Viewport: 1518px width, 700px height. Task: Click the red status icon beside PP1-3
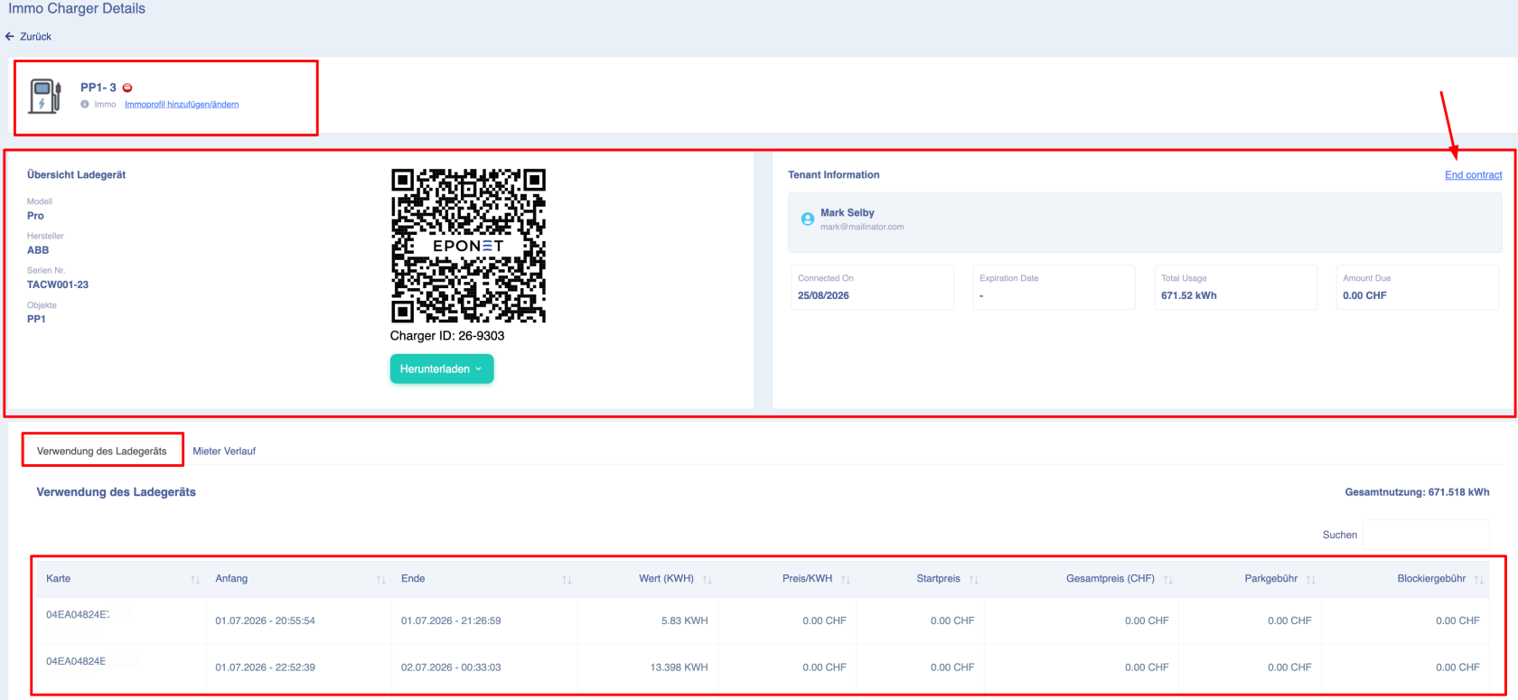pyautogui.click(x=127, y=88)
